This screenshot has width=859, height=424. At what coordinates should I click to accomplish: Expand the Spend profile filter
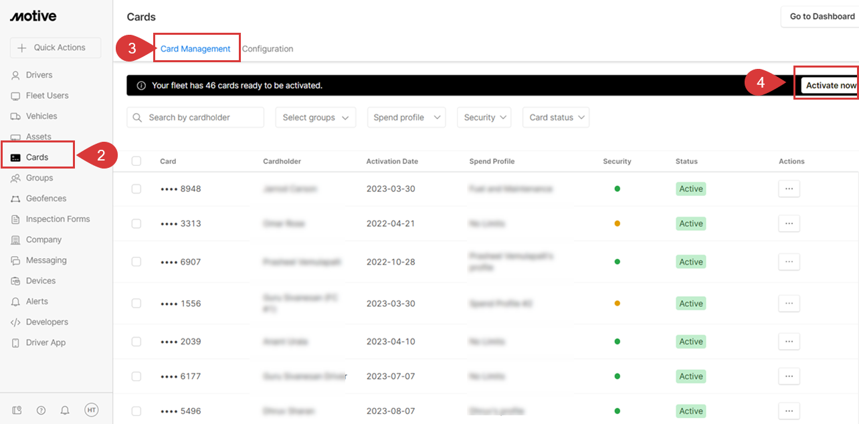[x=406, y=117]
